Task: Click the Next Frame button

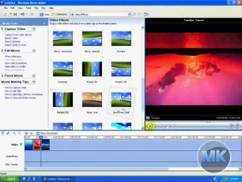Action: (x=169, y=126)
